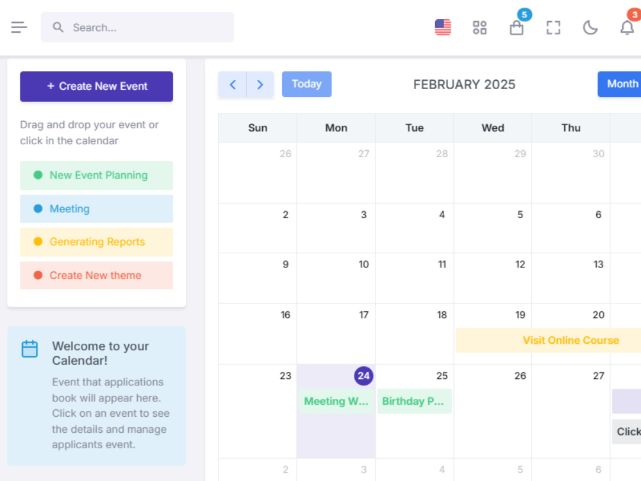The image size is (641, 481).
Task: Open the Meeting W... event on 24
Action: coord(336,401)
